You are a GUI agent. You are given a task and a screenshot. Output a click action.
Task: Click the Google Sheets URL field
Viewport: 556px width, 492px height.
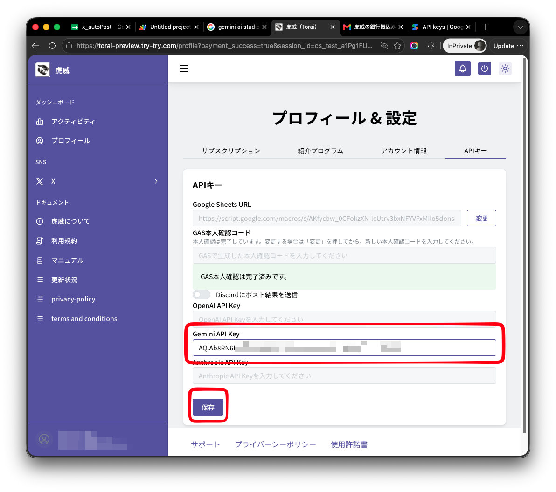click(x=327, y=218)
